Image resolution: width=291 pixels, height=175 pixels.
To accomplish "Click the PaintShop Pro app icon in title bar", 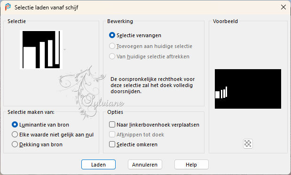I will click(x=8, y=7).
